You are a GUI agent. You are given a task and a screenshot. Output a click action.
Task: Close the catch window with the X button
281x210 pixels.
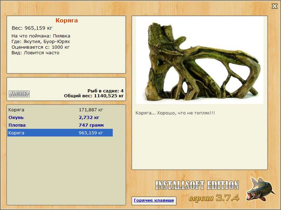[x=274, y=6]
